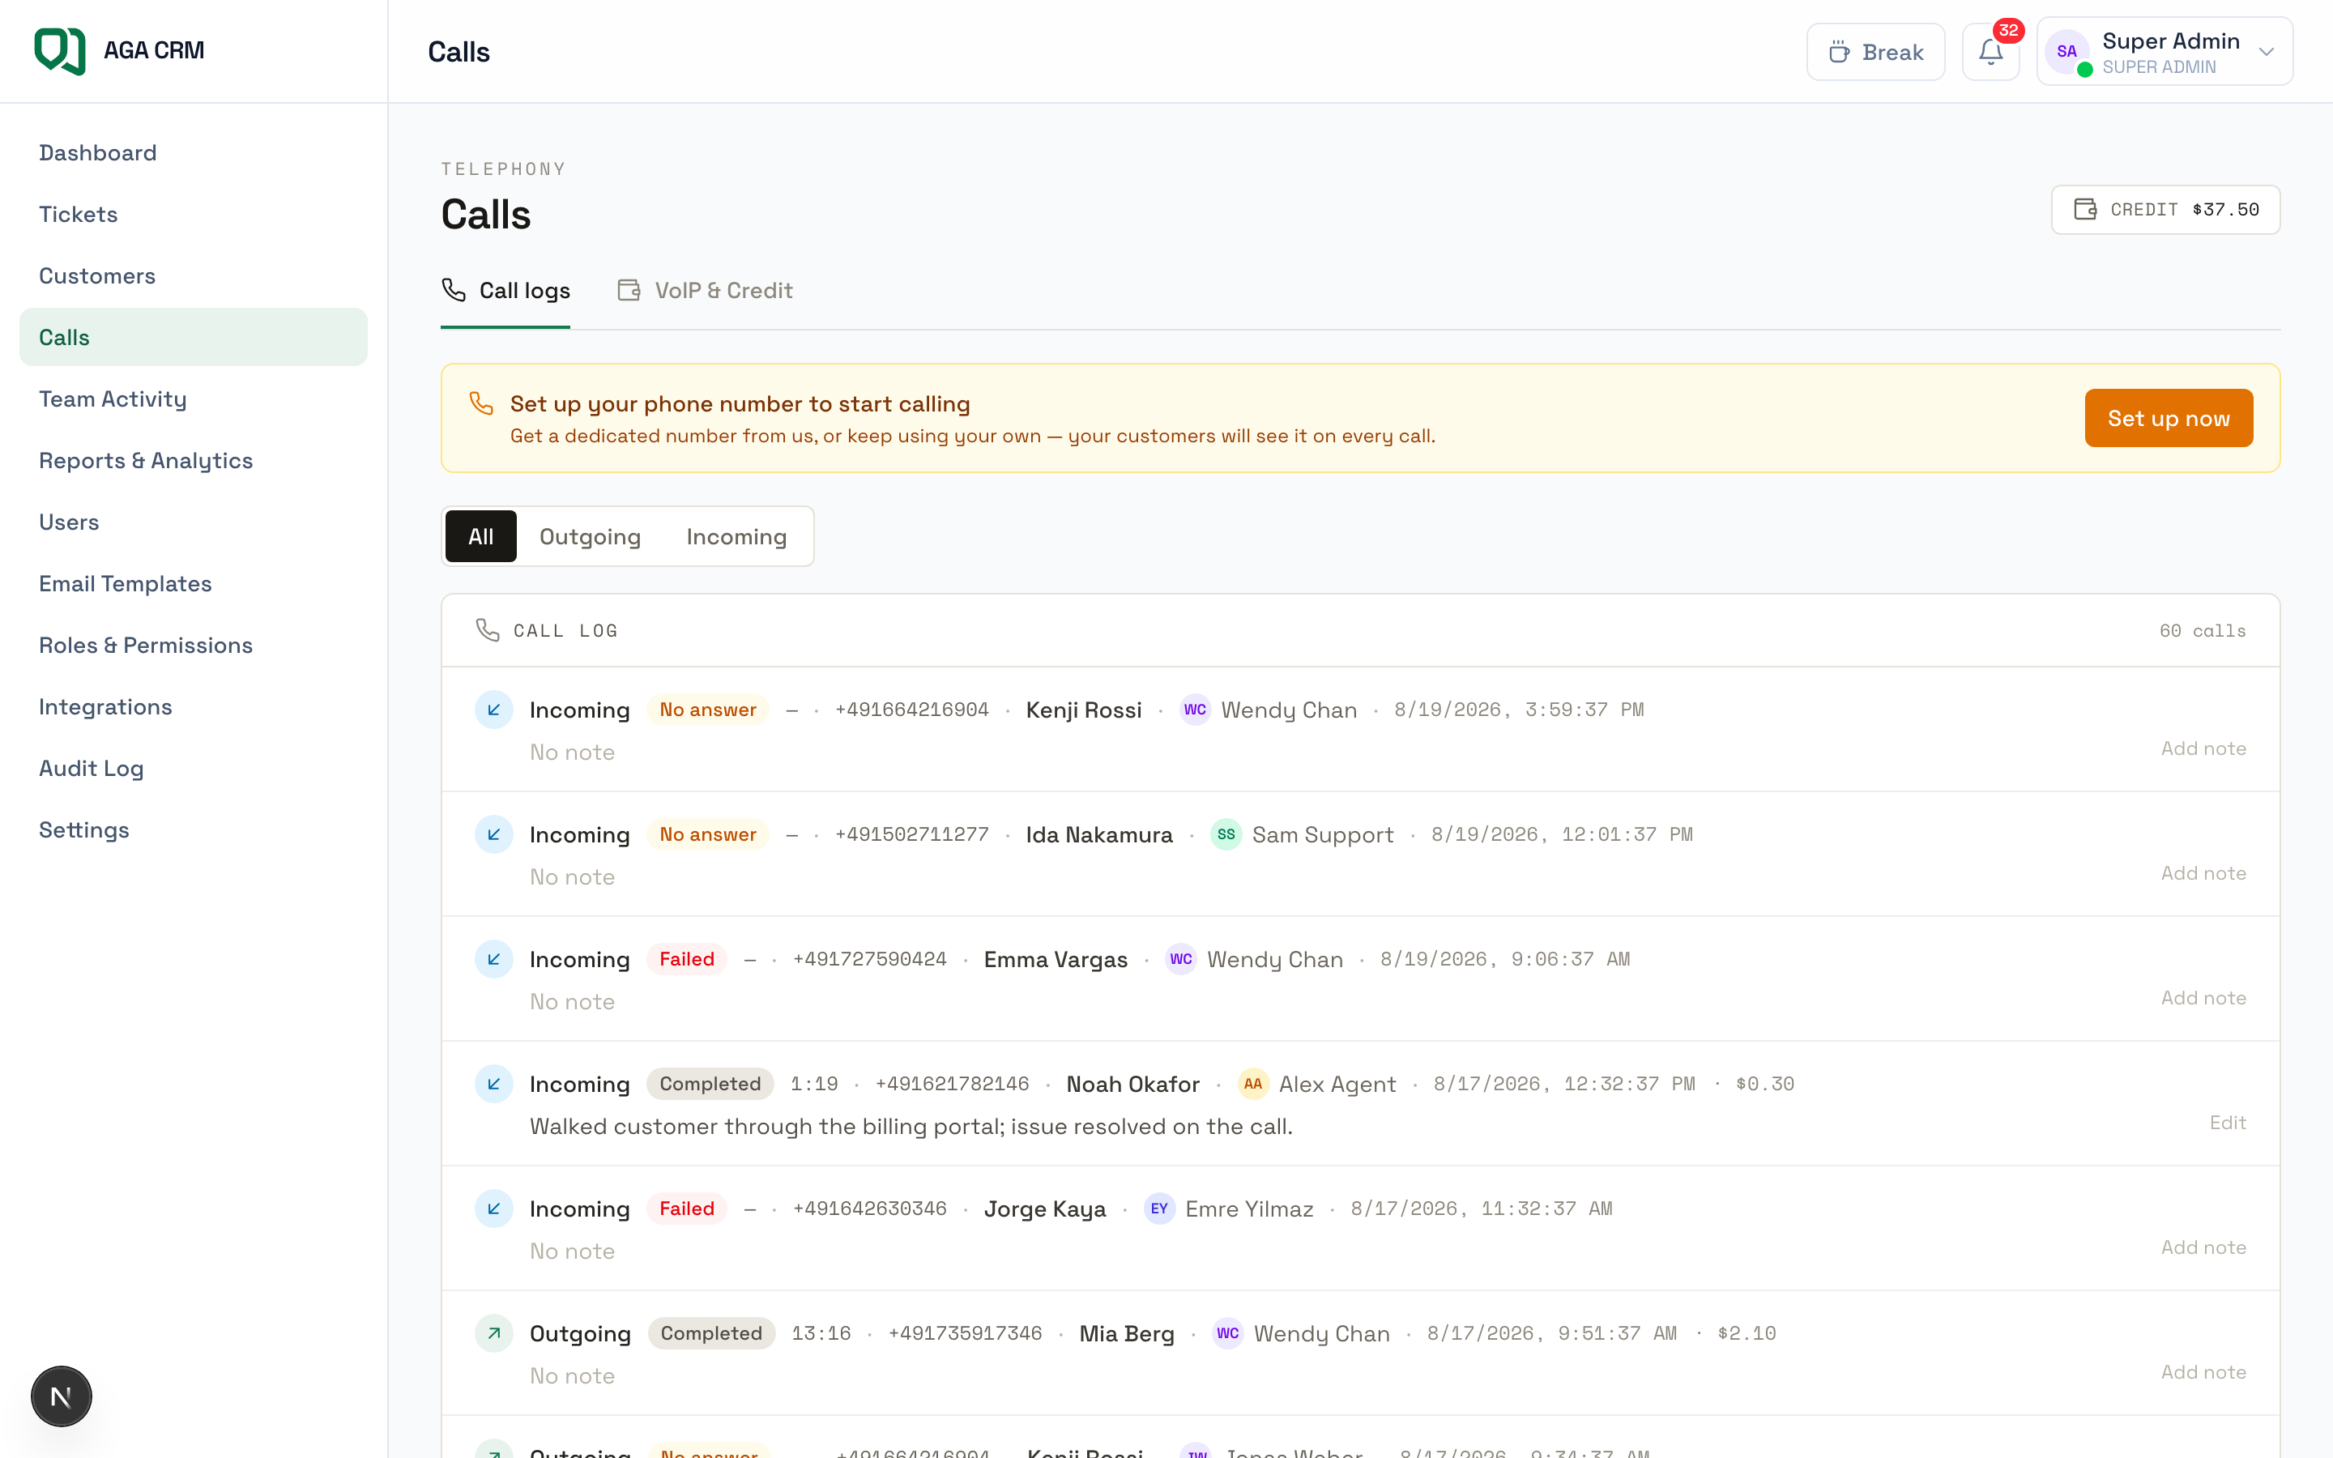The height and width of the screenshot is (1458, 2333).
Task: Click the SA avatar in header
Action: coord(2066,52)
